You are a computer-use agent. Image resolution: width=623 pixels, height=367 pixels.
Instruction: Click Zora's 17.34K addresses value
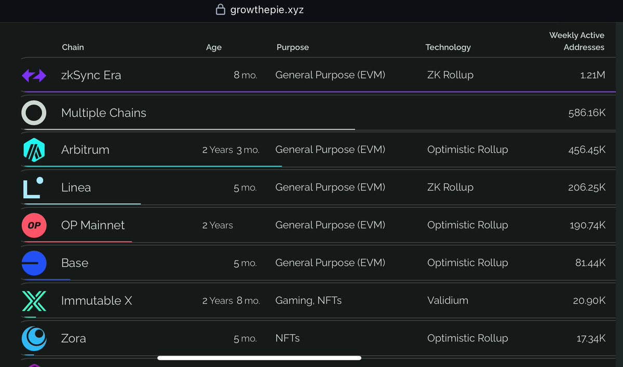click(591, 338)
